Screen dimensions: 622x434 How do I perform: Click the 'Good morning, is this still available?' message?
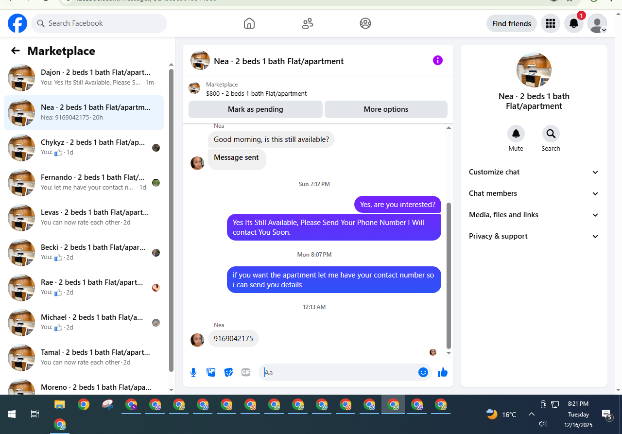tap(271, 139)
